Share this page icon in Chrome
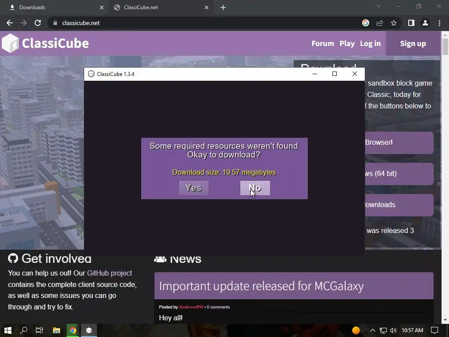Viewport: 449px width, 337px height. (380, 23)
